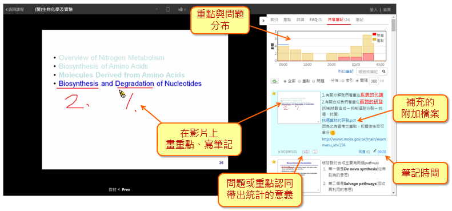Image resolution: width=452 pixels, height=211 pixels.
Task: Click the pencil icon beside 00:28
Action: (x=375, y=151)
